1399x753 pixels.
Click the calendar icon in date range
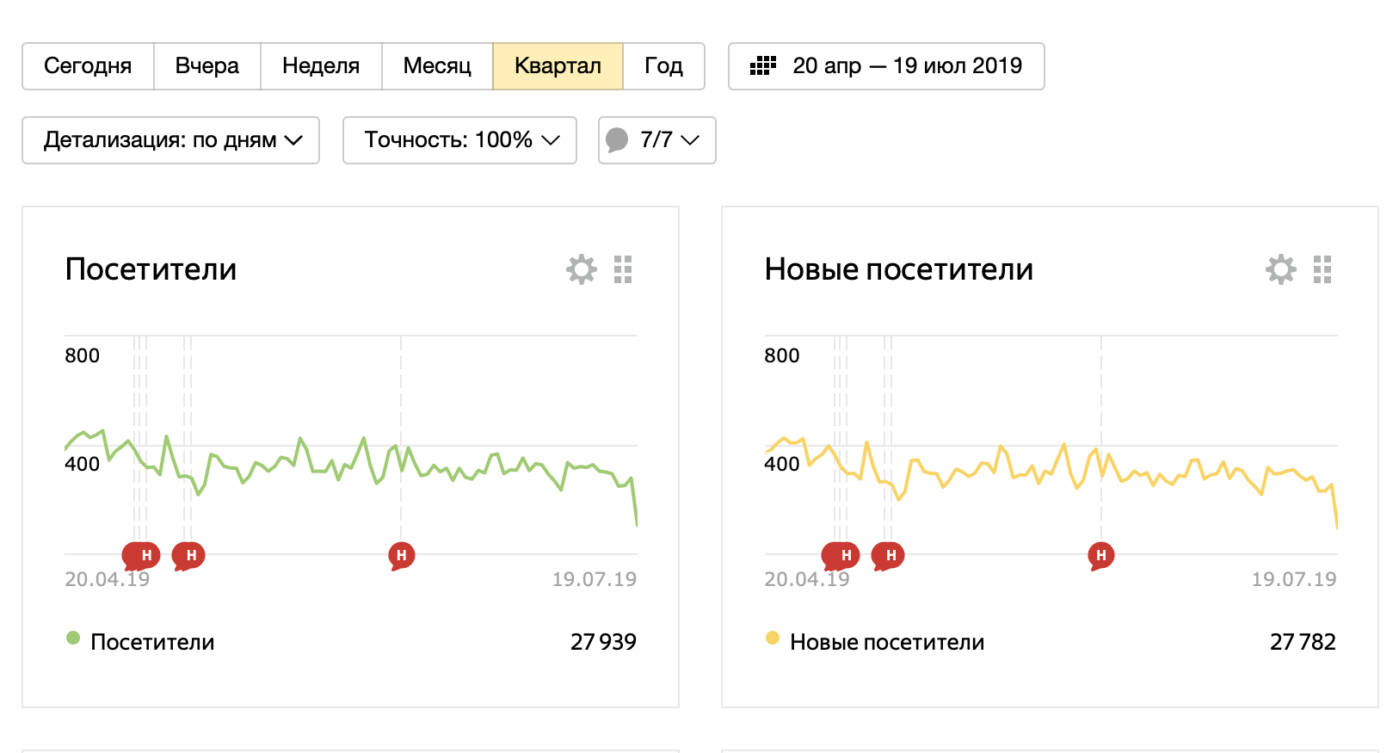tap(763, 65)
